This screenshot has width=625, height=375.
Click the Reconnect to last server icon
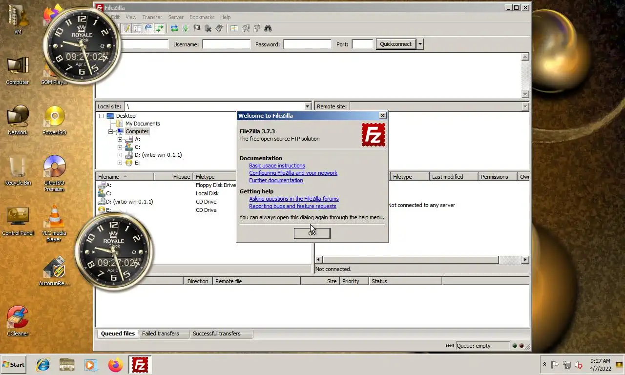219,29
